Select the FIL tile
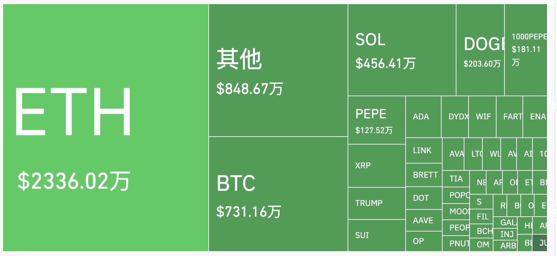The image size is (557, 256). (481, 217)
